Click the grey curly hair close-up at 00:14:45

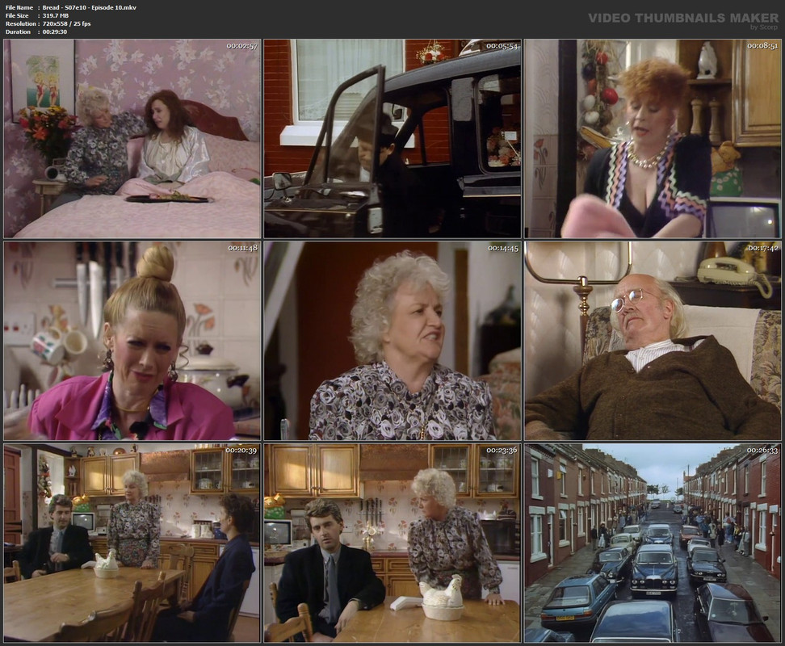(392, 341)
